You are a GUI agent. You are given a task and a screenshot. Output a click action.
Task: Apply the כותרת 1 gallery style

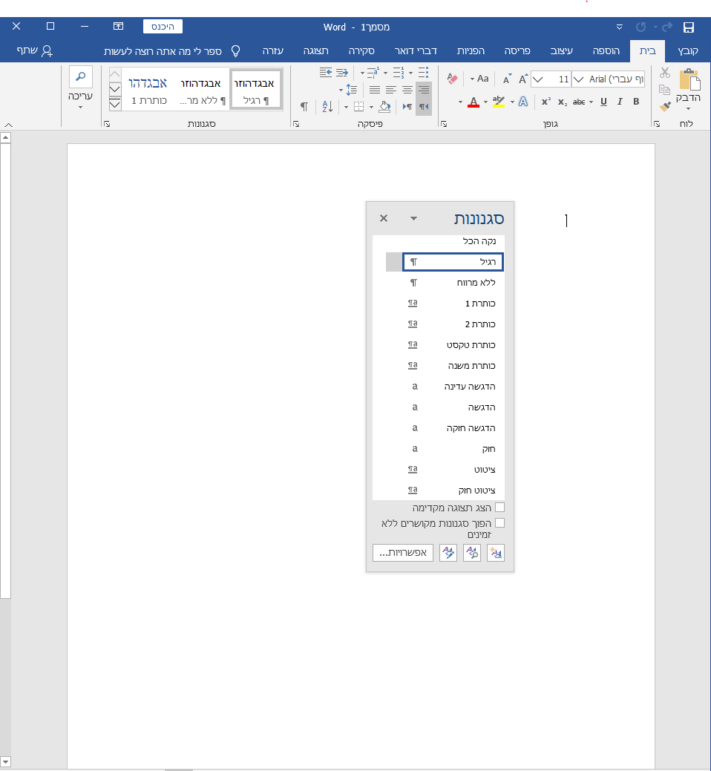(148, 90)
